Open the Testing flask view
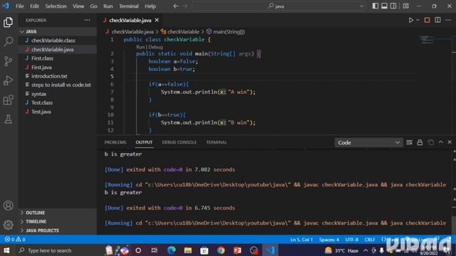The image size is (456, 256). (x=8, y=119)
